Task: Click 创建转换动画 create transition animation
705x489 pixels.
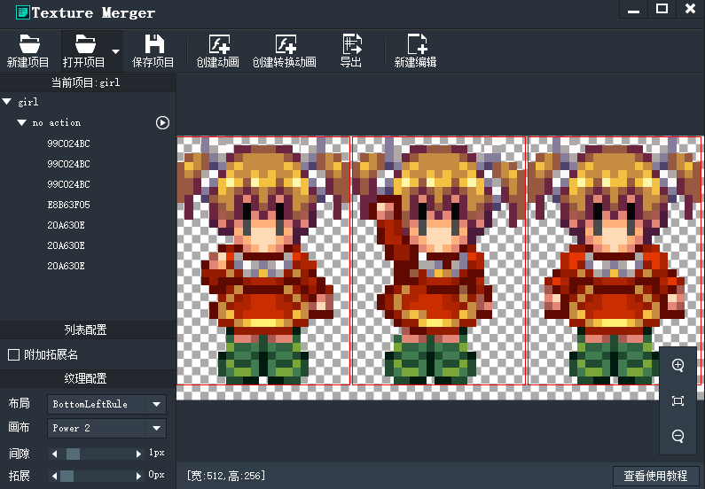Action: pyautogui.click(x=284, y=50)
